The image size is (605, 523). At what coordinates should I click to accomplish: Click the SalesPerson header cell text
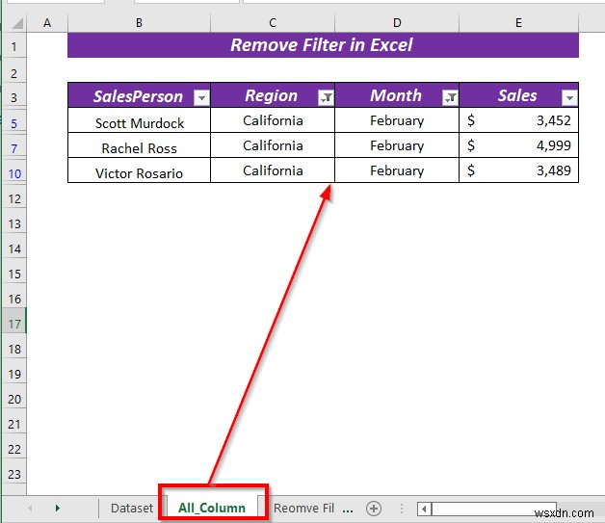[x=138, y=96]
